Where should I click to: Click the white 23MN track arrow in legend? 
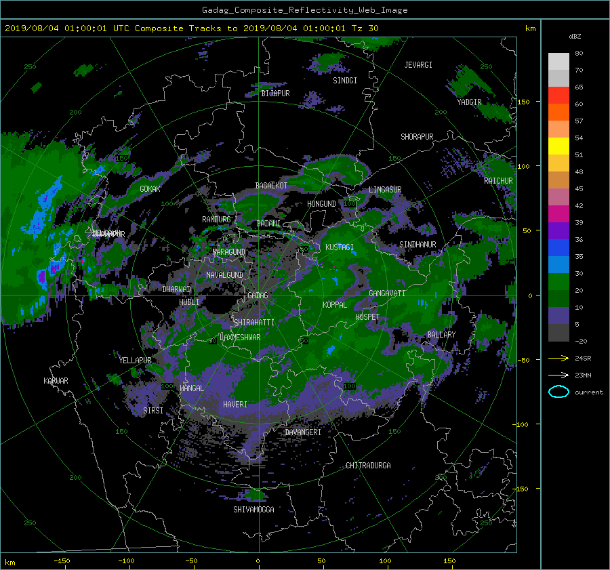[558, 375]
